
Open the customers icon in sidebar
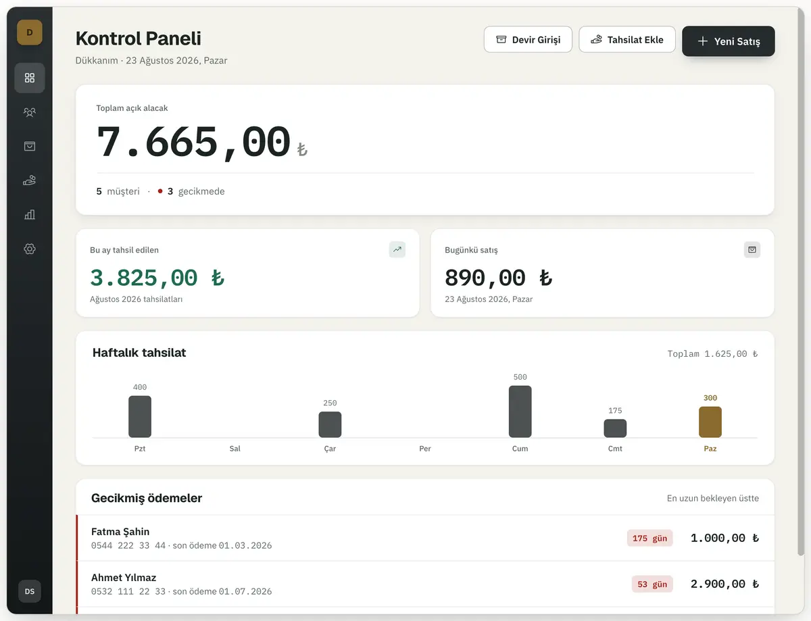point(30,112)
